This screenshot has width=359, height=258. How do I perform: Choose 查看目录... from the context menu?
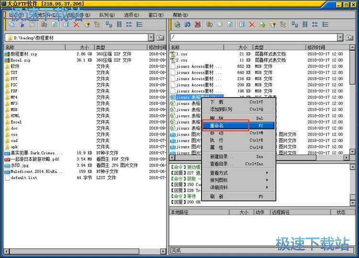click(238, 164)
